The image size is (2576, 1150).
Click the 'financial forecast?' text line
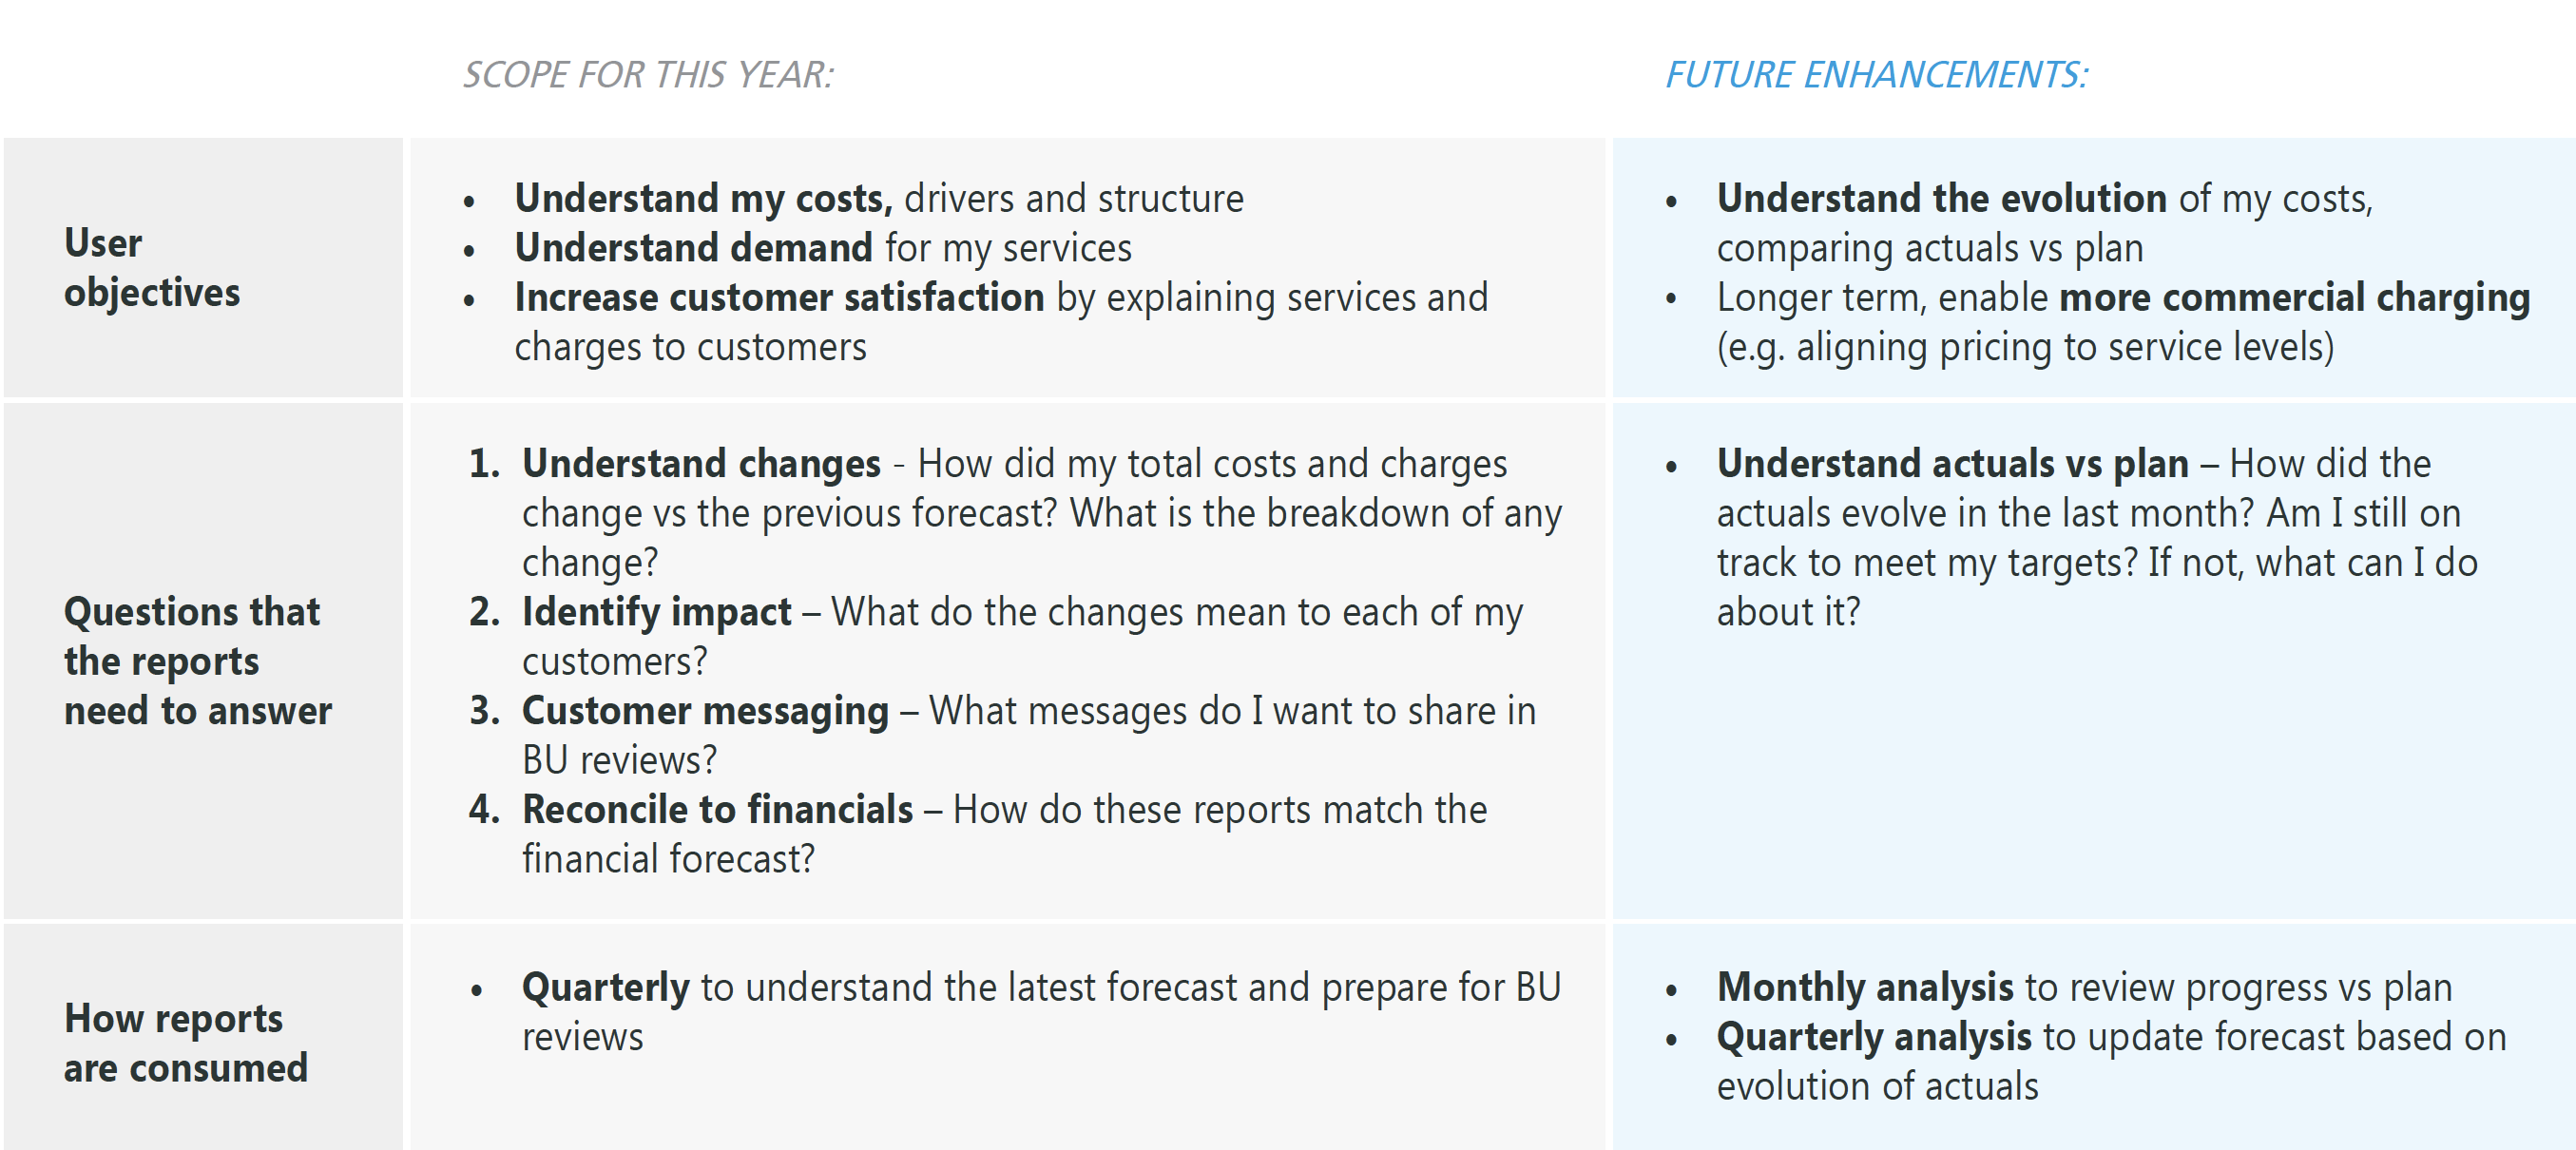pyautogui.click(x=668, y=859)
